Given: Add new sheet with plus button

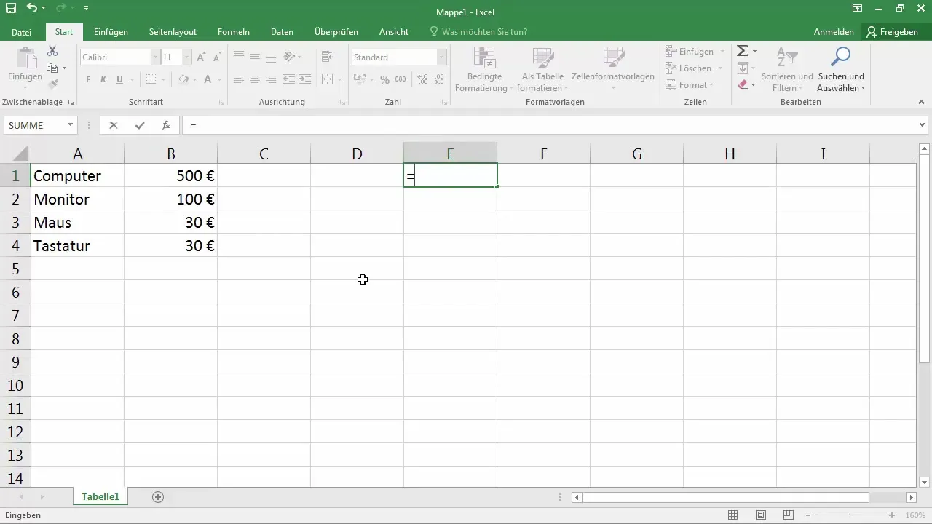Looking at the screenshot, I should [158, 497].
